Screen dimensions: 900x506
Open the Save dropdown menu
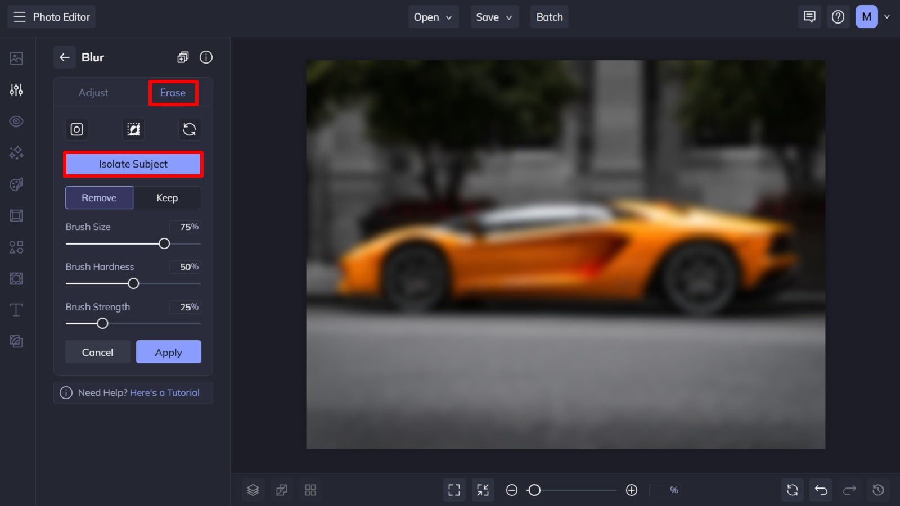click(x=494, y=17)
